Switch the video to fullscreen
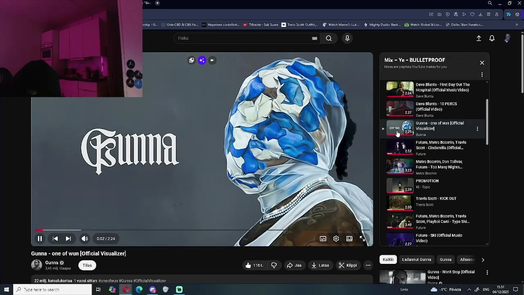Viewport: 524px width, 295px height. pyautogui.click(x=362, y=238)
